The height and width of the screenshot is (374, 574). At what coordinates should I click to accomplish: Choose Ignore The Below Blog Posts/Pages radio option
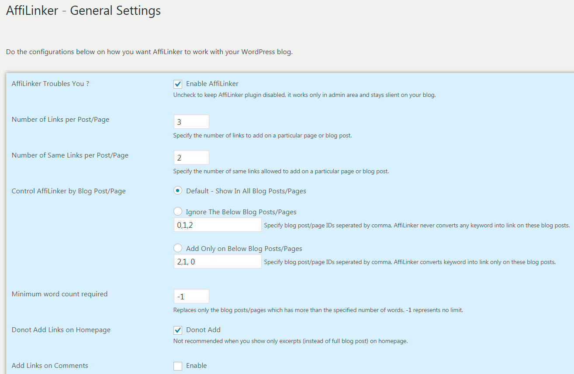coord(178,212)
